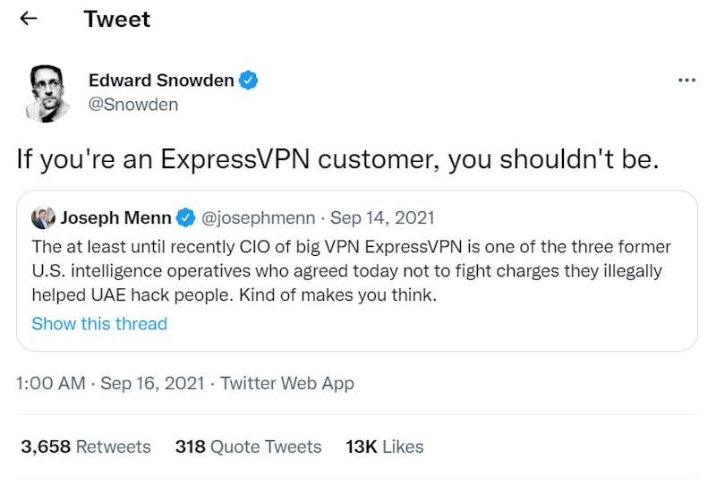Open the Sep 14, 2021 quoted tweet date
Image resolution: width=716 pixels, height=485 pixels.
pyautogui.click(x=382, y=217)
